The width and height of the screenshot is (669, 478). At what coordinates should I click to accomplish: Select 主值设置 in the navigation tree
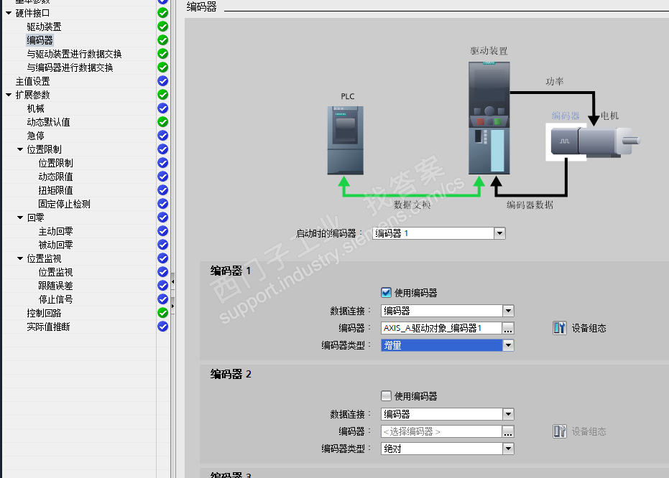pos(33,81)
